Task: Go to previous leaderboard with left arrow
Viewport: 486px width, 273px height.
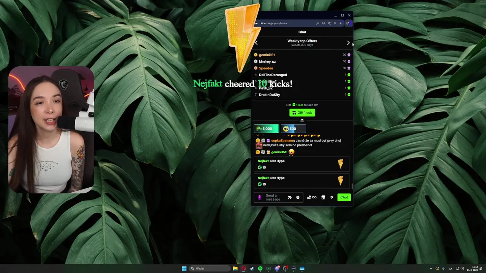Action: pyautogui.click(x=256, y=43)
